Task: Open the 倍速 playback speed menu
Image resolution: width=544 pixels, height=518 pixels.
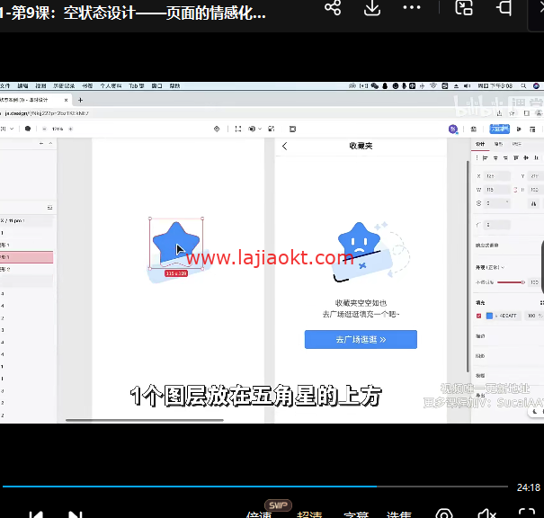Action: click(259, 514)
